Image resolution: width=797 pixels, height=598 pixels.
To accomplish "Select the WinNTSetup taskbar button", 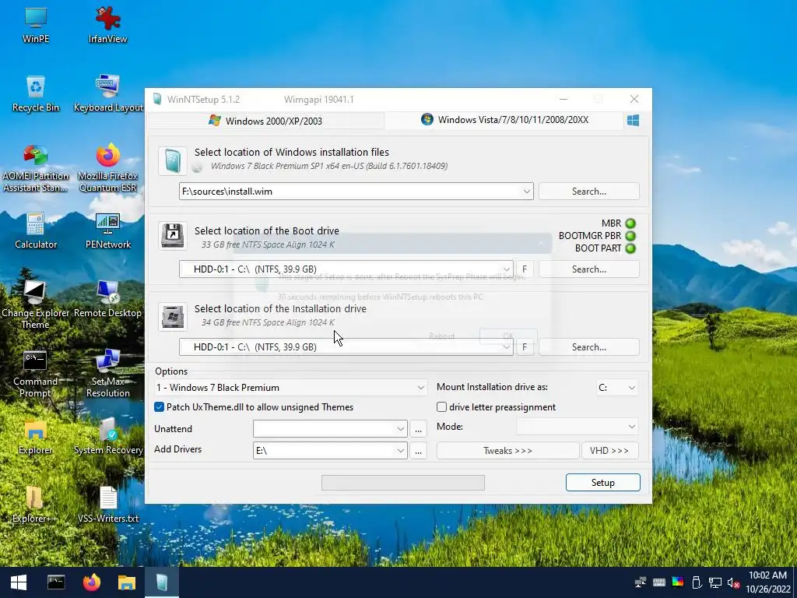I will [162, 582].
